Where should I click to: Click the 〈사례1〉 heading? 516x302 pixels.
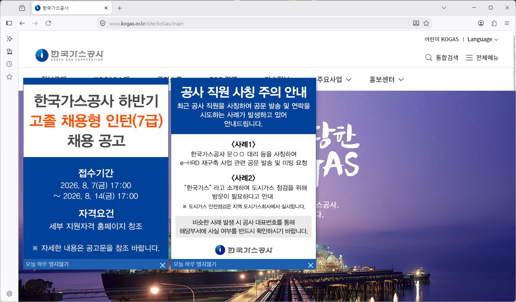click(x=244, y=144)
